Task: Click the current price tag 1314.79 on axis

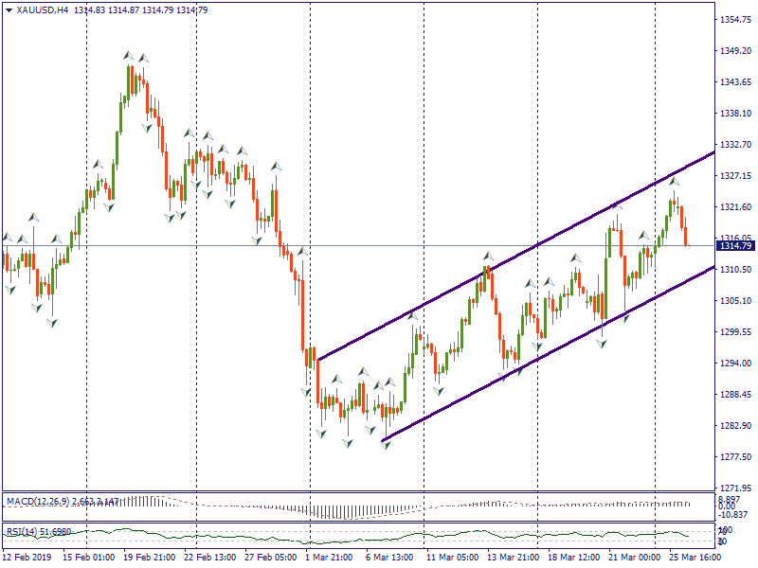Action: tap(735, 246)
